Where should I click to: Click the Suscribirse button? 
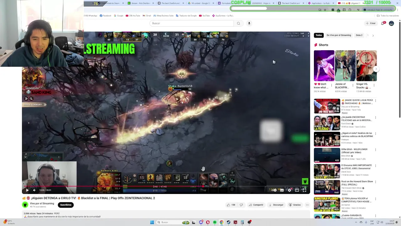pyautogui.click(x=66, y=205)
